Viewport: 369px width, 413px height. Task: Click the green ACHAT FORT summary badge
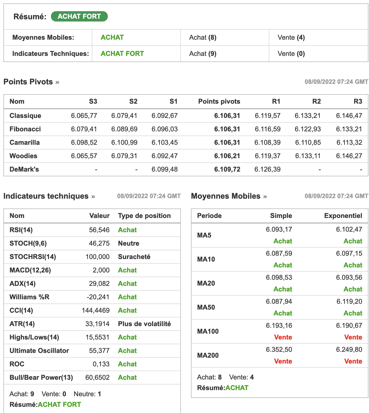pos(79,16)
